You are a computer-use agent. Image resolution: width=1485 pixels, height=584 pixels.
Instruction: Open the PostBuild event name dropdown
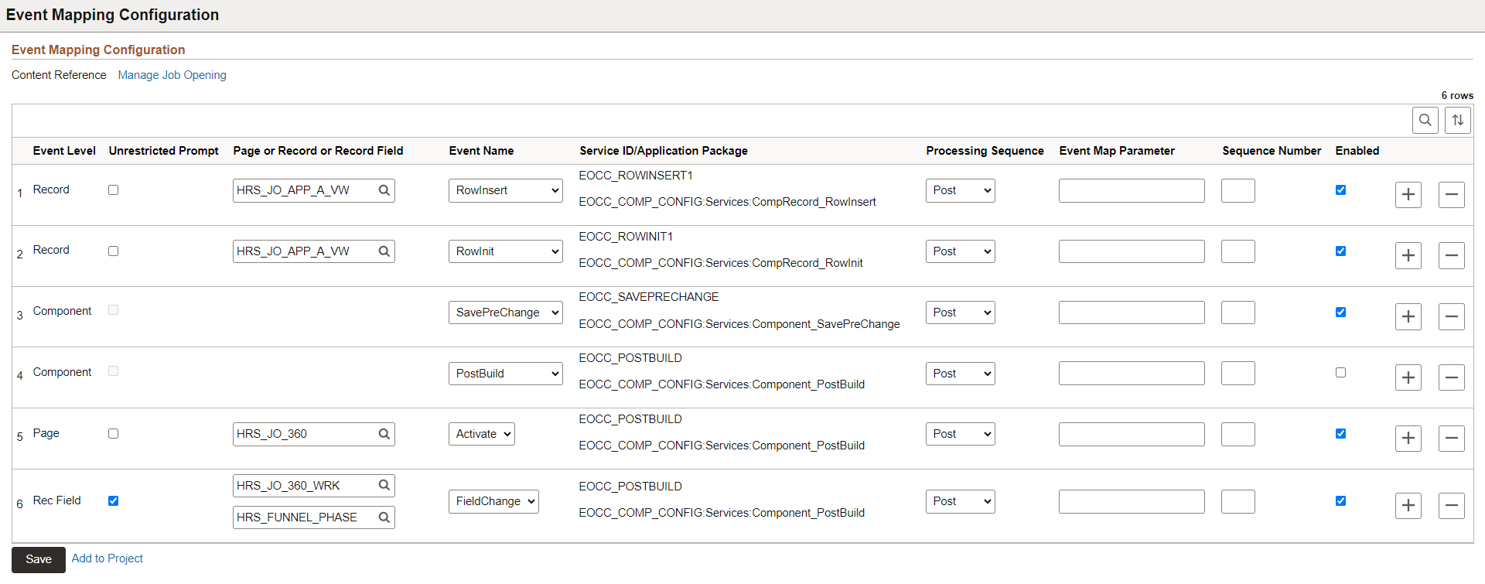[505, 374]
